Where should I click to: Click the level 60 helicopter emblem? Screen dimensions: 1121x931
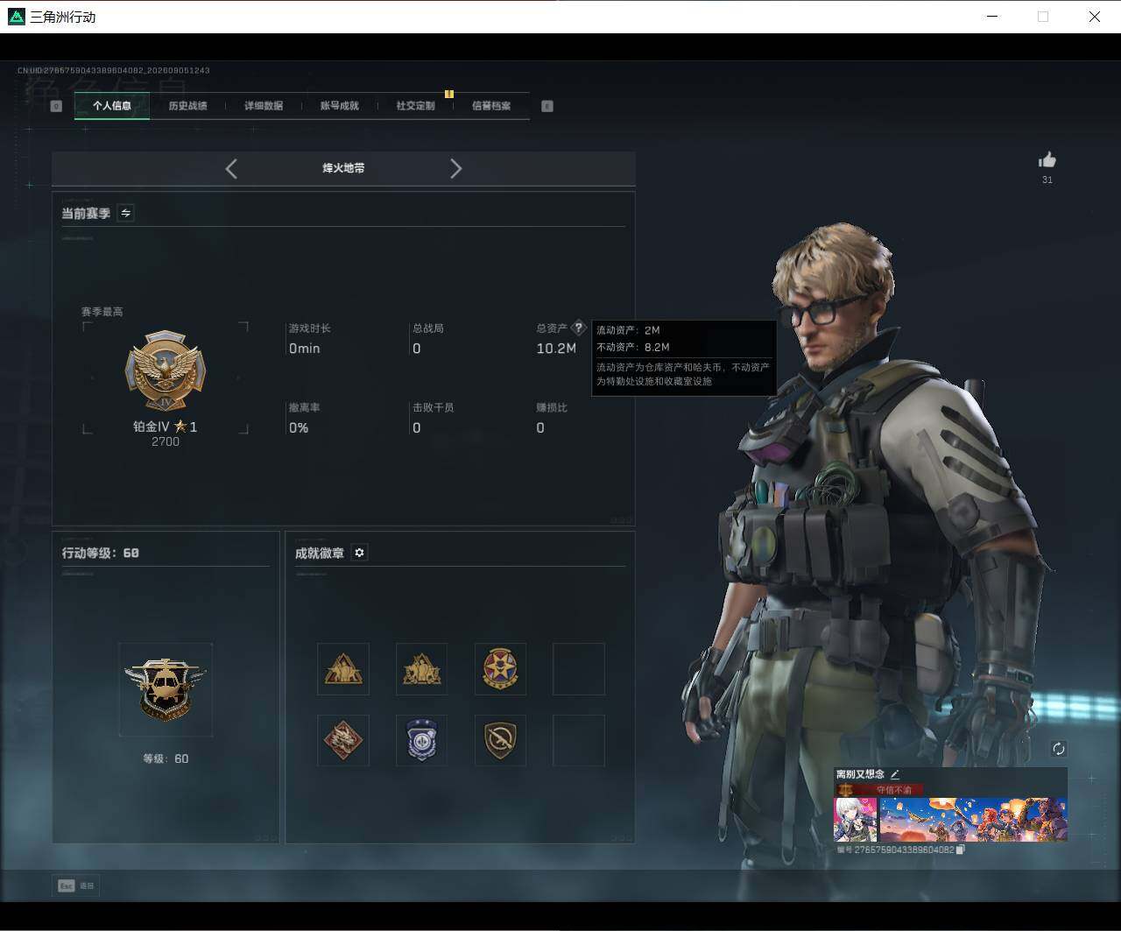pyautogui.click(x=166, y=689)
